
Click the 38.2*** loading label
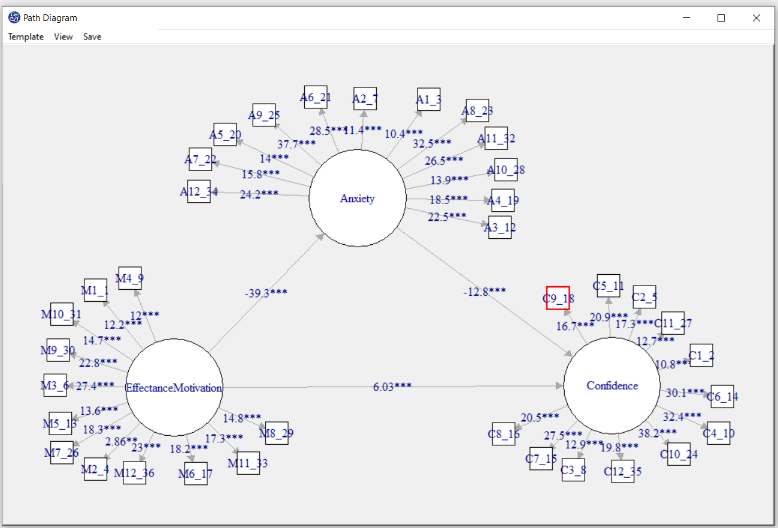point(657,432)
